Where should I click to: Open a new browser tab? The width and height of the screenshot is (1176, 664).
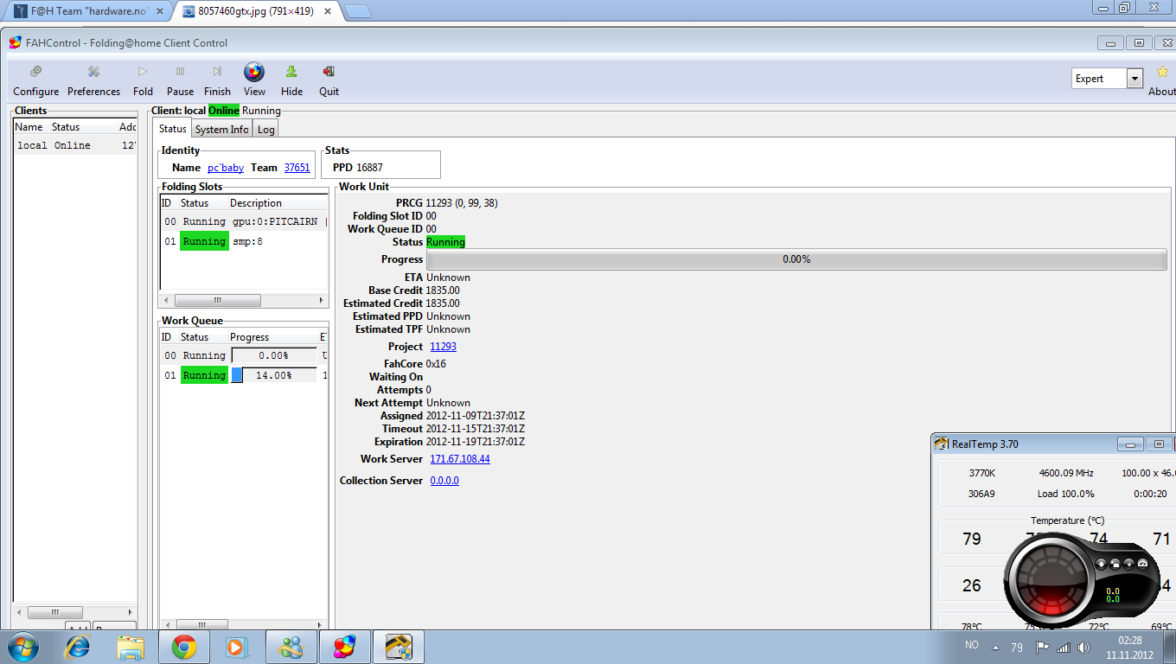[x=358, y=11]
